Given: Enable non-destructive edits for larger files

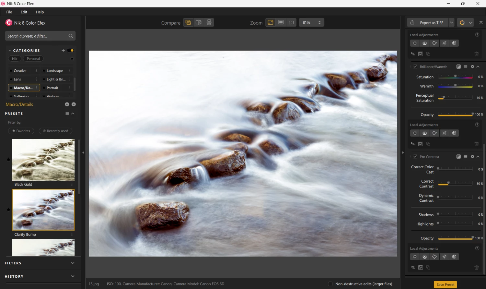Looking at the screenshot, I should click(x=330, y=283).
